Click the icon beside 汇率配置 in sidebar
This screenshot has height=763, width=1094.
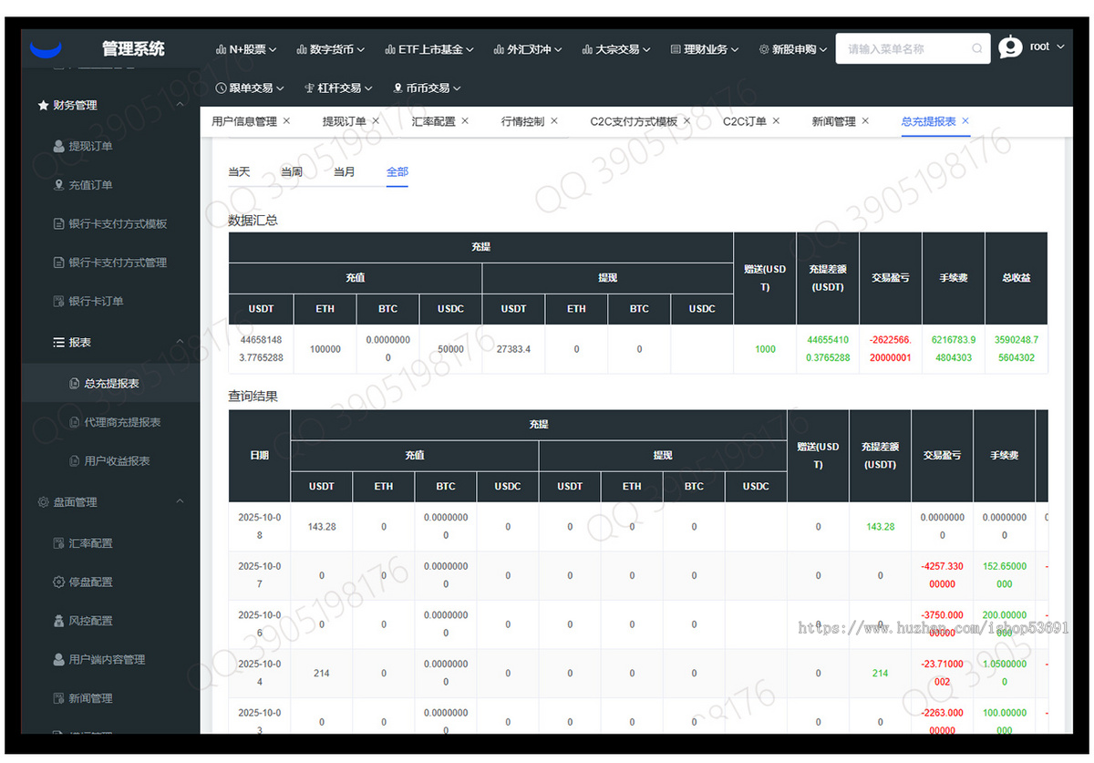point(59,543)
